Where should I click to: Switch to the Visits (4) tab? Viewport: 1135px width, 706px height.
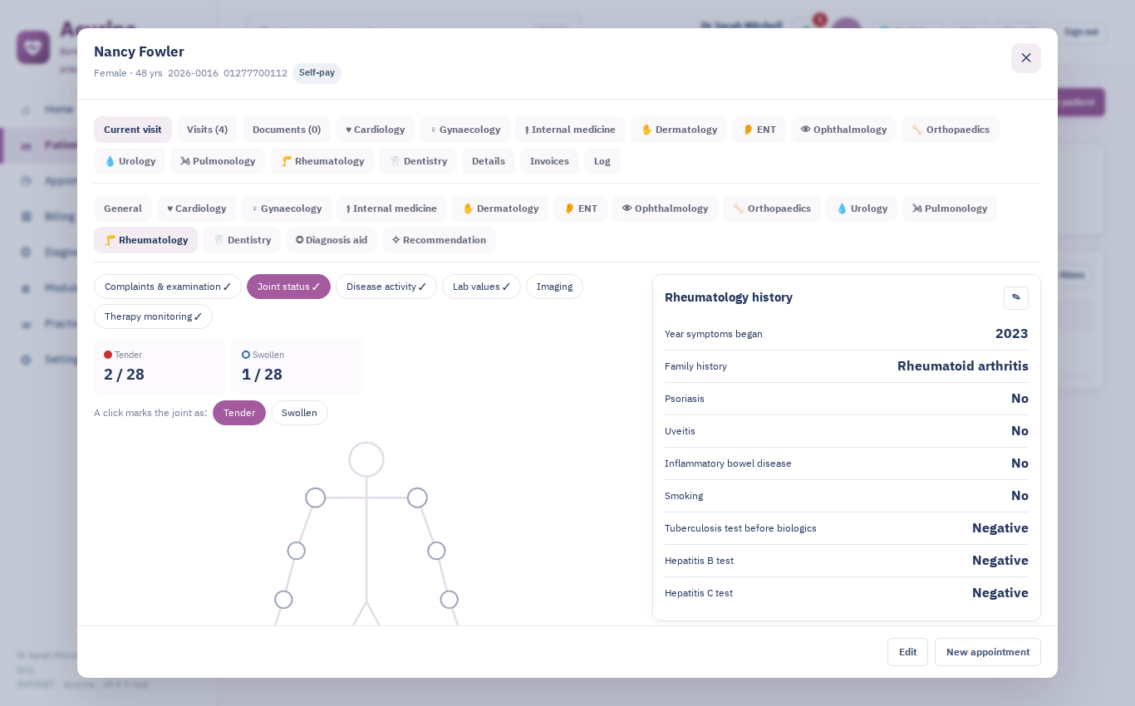tap(207, 130)
